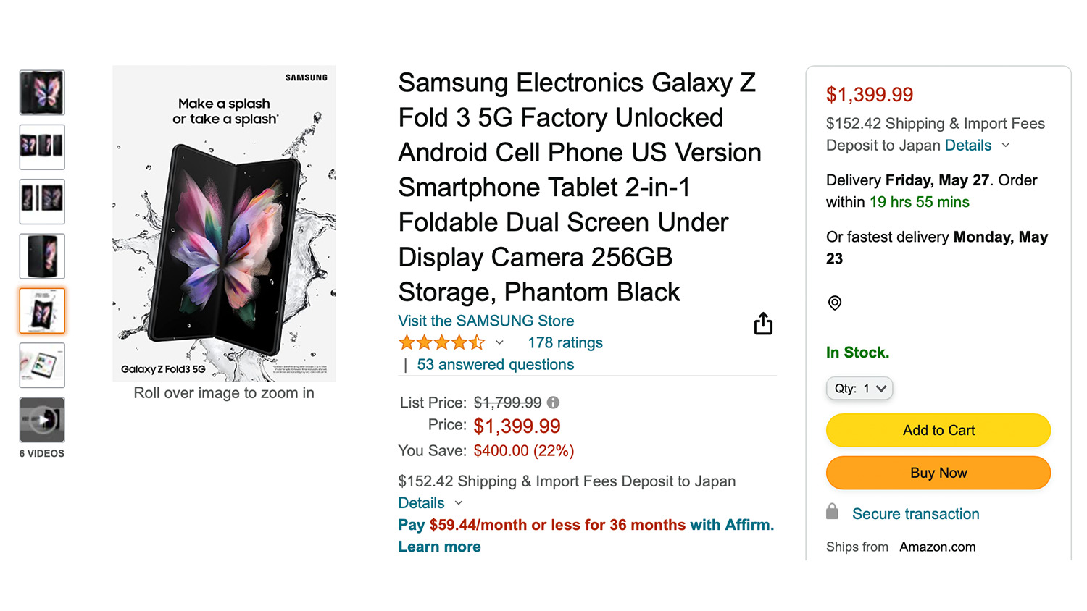This screenshot has width=1087, height=611.
Task: Click the Buy Now button
Action: [x=938, y=473]
